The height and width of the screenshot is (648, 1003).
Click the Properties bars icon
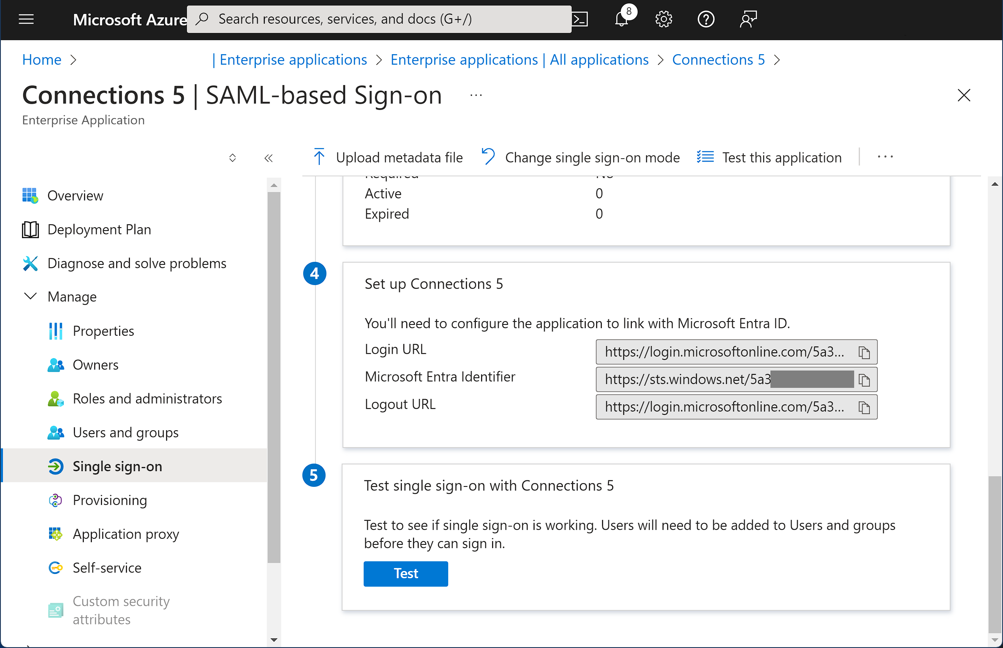tap(56, 331)
